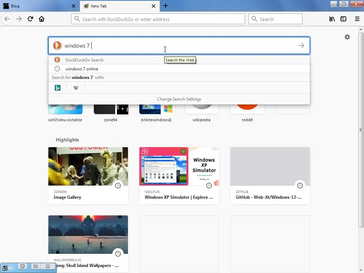The image size is (364, 273).
Task: Click the bottom-left mini window app icon
Action: point(5,267)
